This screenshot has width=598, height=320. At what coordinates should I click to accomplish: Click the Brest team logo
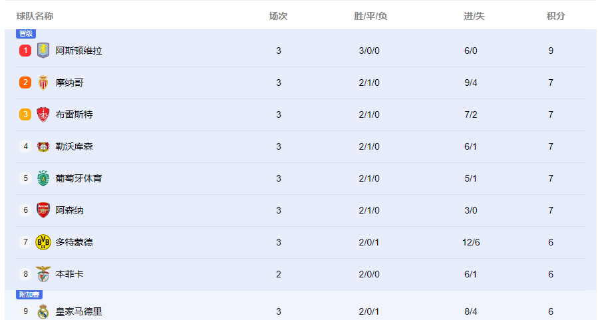(43, 114)
